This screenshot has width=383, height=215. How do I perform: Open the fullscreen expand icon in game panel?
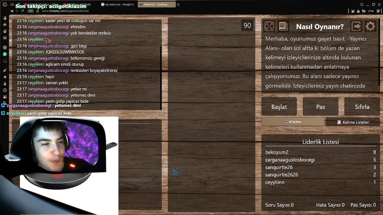click(269, 27)
